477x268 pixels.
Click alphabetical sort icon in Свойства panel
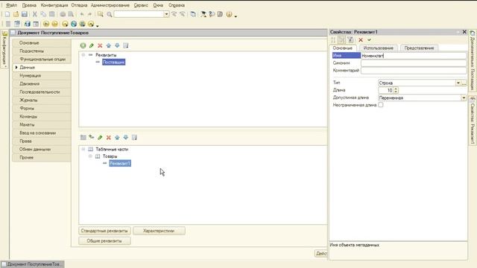pos(333,39)
